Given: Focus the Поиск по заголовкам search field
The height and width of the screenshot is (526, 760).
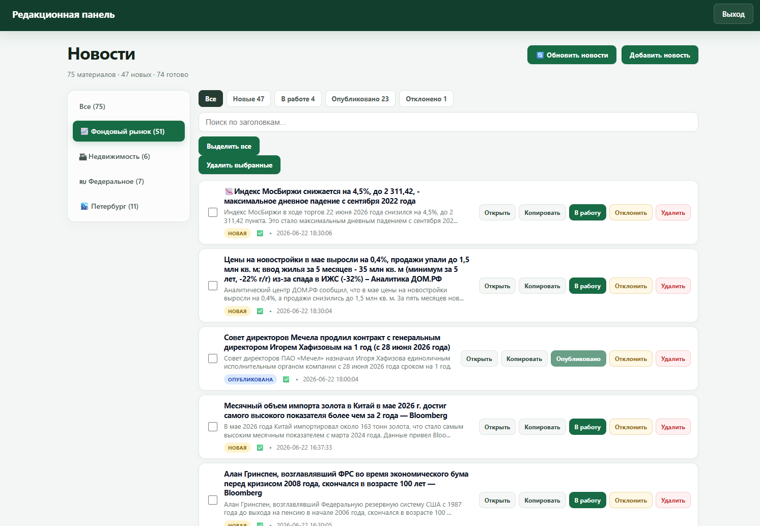Looking at the screenshot, I should tap(448, 122).
